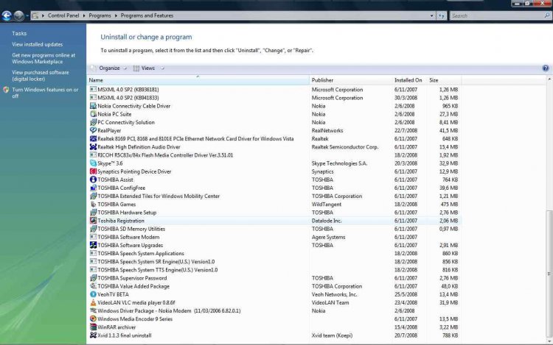
Task: Click the vertical scrollbar thumb
Action: click(x=549, y=274)
